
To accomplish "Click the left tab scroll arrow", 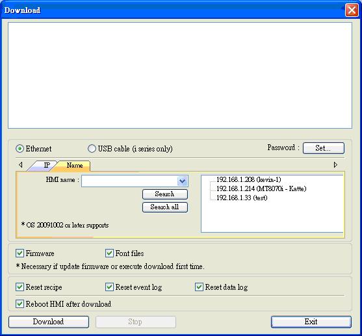I will (21, 164).
